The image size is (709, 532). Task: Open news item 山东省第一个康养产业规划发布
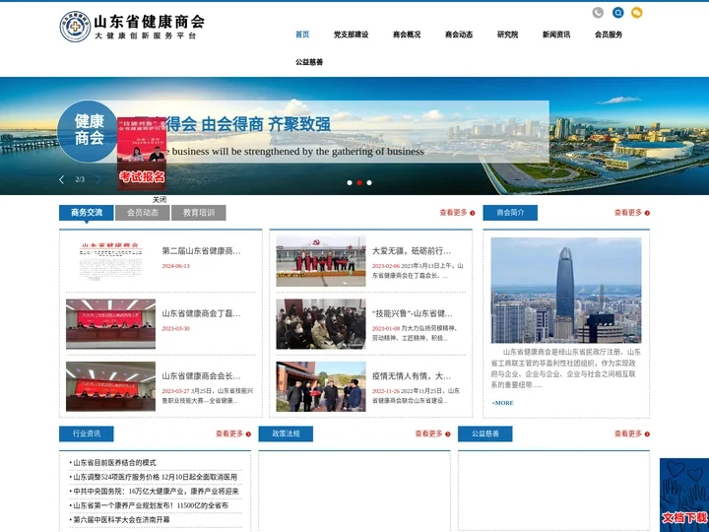(x=151, y=505)
